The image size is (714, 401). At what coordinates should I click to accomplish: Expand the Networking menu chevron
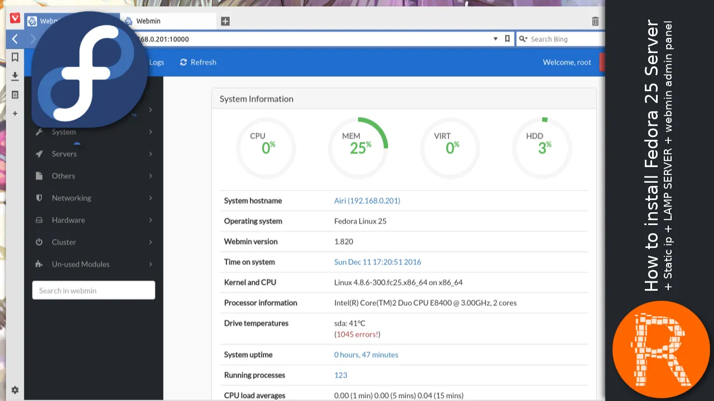[151, 198]
